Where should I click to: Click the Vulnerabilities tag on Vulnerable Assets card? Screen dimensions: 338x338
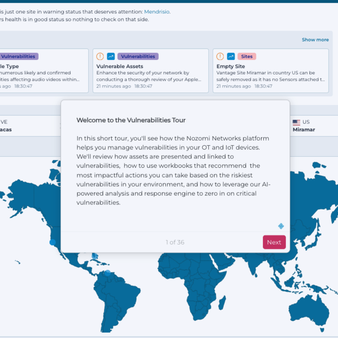tap(138, 56)
